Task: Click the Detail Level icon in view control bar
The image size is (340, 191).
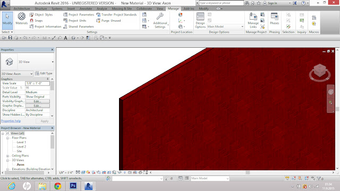Action: (x=78, y=172)
